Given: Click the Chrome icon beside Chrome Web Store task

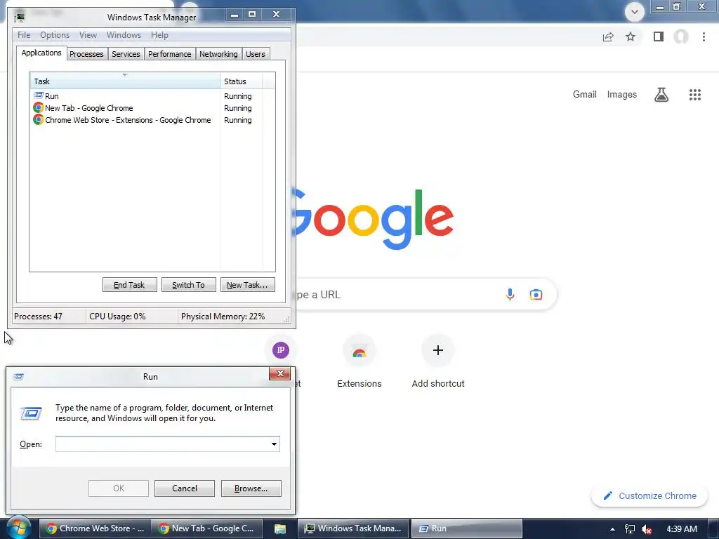Looking at the screenshot, I should [38, 120].
